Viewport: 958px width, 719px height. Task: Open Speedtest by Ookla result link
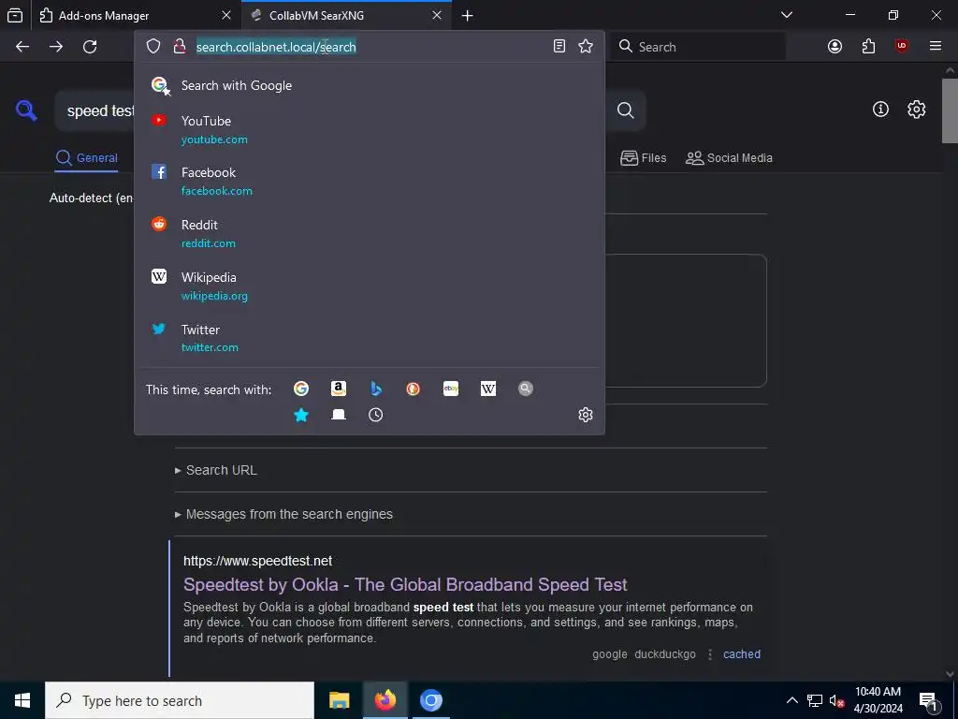click(405, 584)
